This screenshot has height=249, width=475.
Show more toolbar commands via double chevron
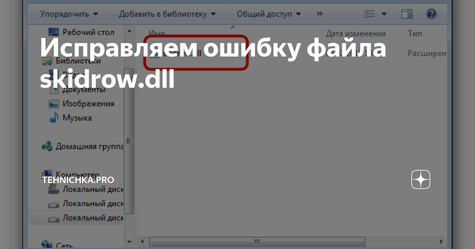pyautogui.click(x=319, y=14)
